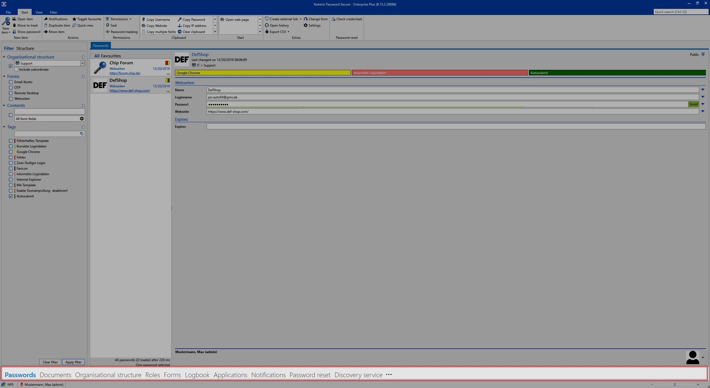
Task: Open Notifications from the ribbon
Action: (x=56, y=19)
